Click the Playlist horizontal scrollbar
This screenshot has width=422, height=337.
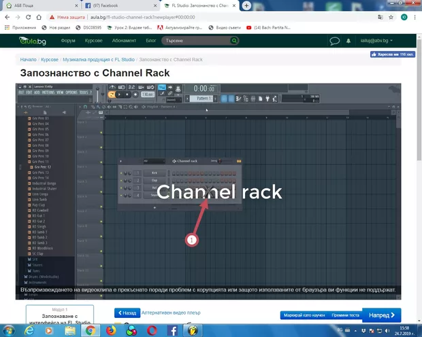click(227, 112)
